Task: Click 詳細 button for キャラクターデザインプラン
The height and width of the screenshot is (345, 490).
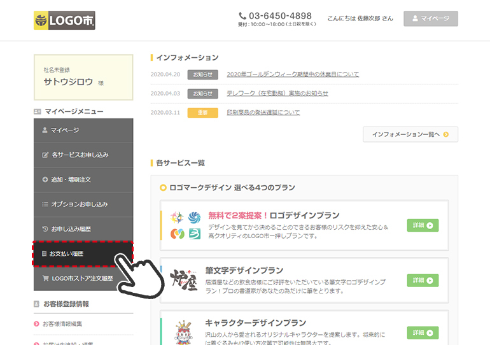Action: coord(423,333)
